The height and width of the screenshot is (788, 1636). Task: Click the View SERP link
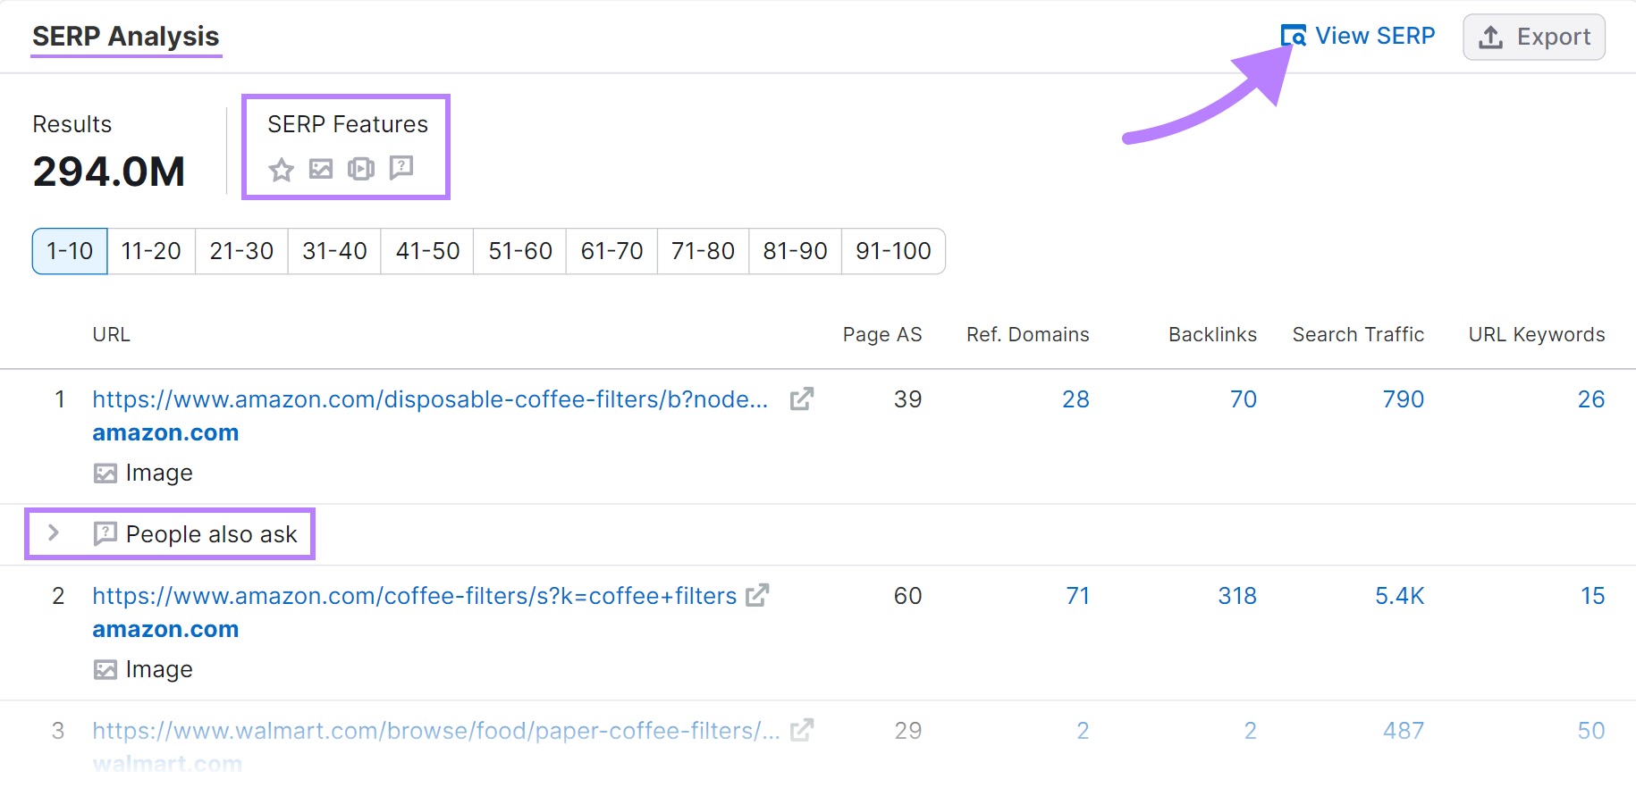pos(1357,36)
